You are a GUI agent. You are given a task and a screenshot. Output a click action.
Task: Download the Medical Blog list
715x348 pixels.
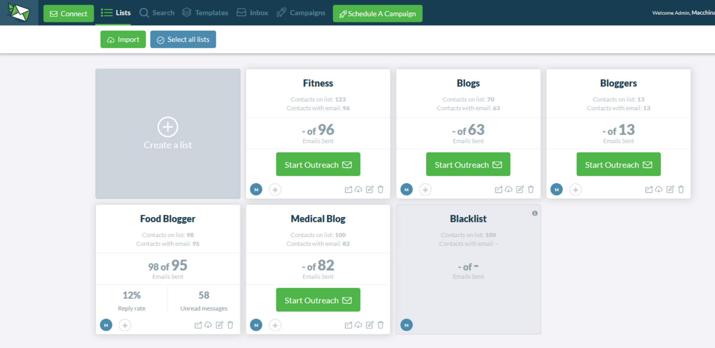(x=359, y=325)
